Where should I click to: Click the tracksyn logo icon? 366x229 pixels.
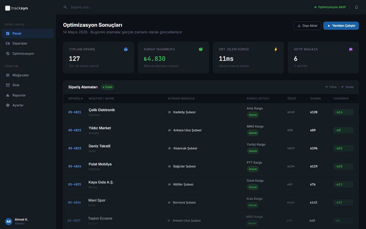[x=8, y=8]
